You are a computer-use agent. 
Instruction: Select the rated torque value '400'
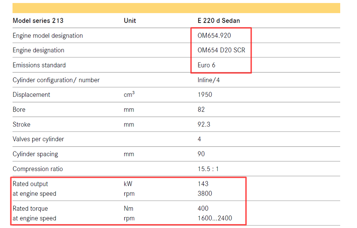[x=203, y=208]
